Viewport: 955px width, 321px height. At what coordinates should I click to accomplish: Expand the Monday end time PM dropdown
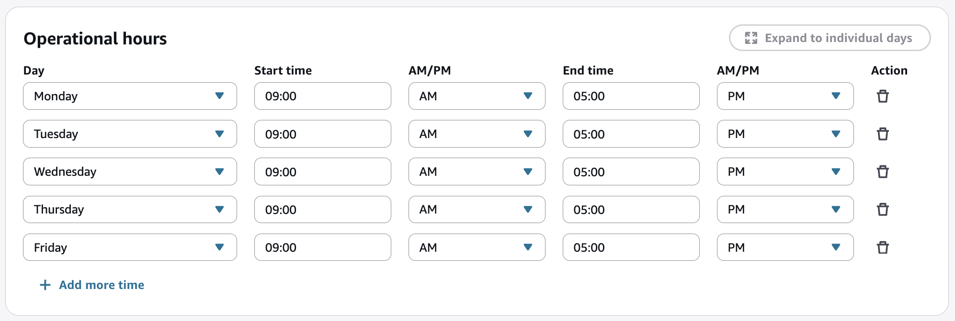[x=784, y=96]
